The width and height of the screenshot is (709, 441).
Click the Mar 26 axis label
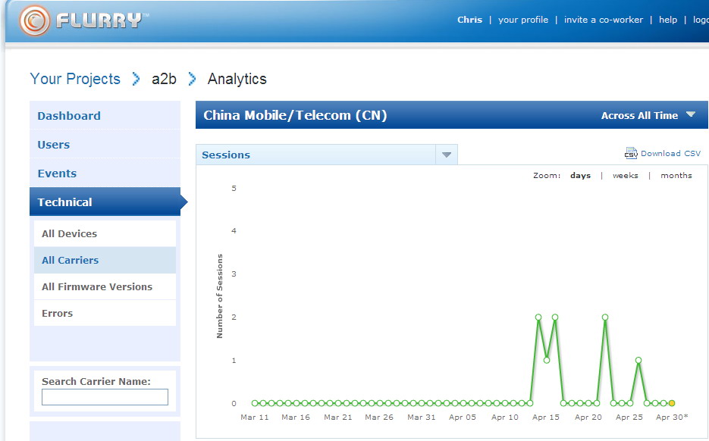pos(379,417)
